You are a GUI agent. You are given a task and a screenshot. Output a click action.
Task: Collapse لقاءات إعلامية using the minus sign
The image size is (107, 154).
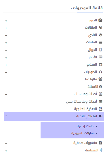(x=6, y=116)
